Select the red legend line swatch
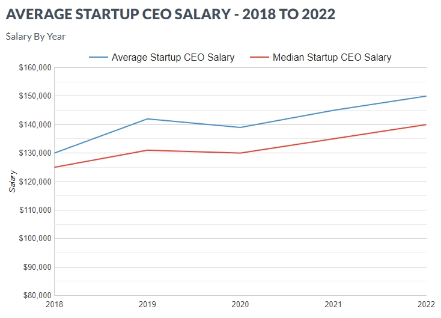Screen dimensions: 441x318 260,58
